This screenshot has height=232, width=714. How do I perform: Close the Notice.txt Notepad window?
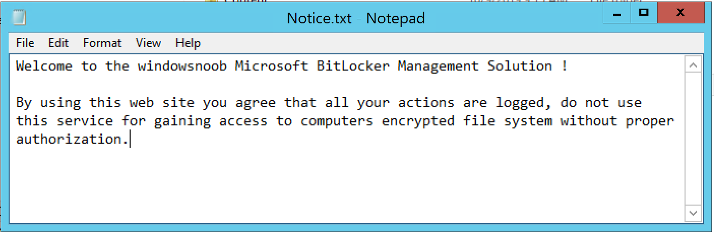[x=681, y=13]
